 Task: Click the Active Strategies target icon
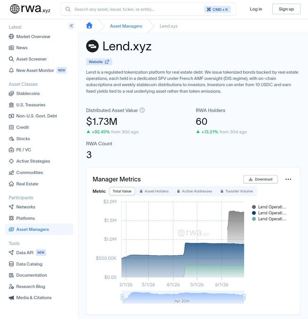pos(11,161)
